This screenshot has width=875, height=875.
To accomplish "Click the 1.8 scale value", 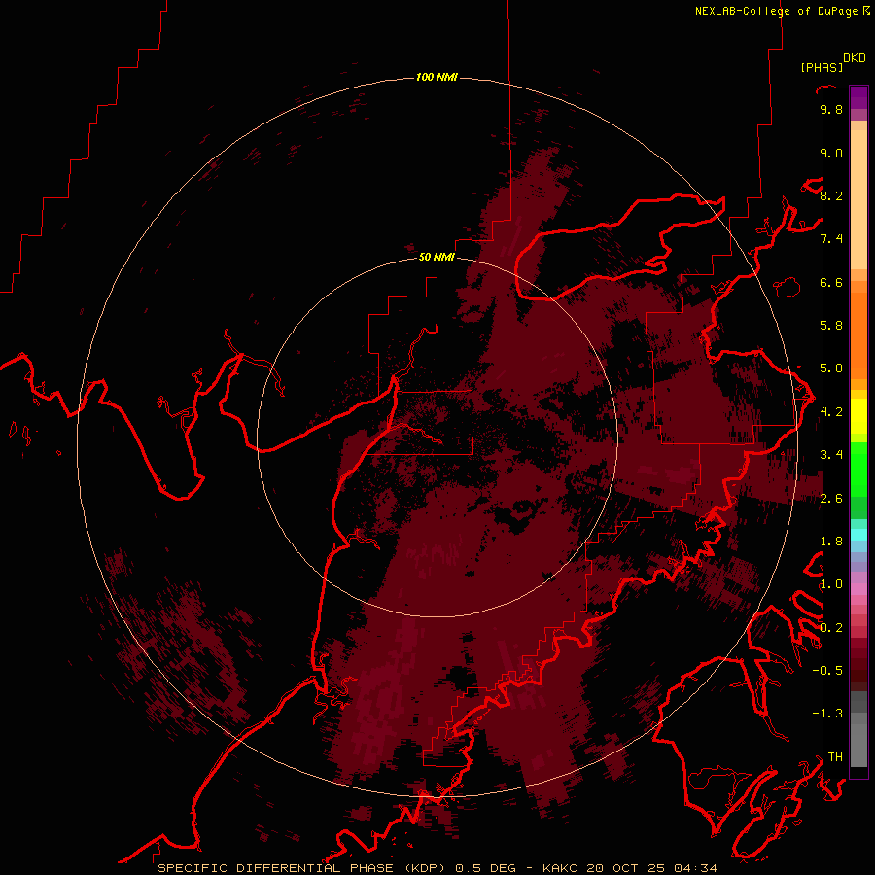I will pyautogui.click(x=831, y=542).
